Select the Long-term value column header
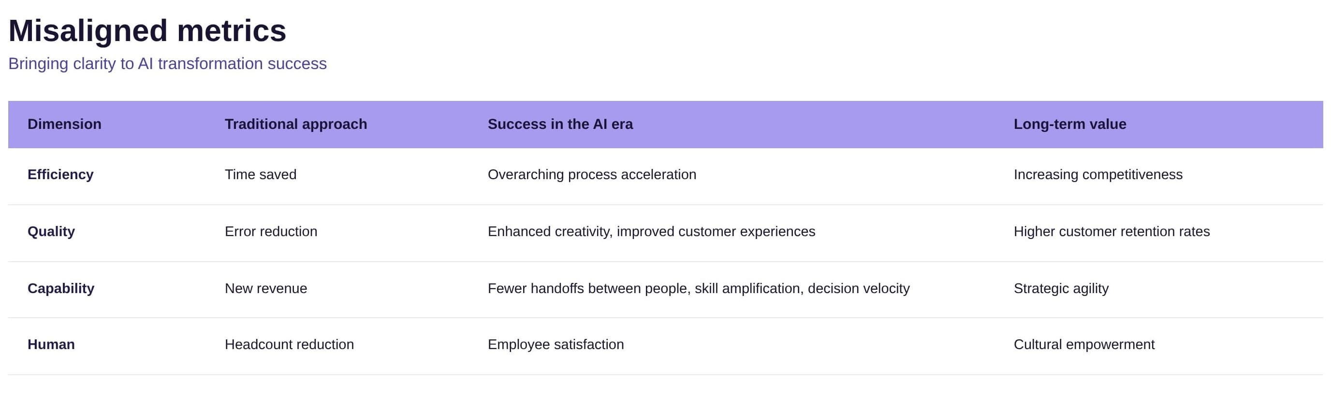This screenshot has height=407, width=1331. point(1069,124)
